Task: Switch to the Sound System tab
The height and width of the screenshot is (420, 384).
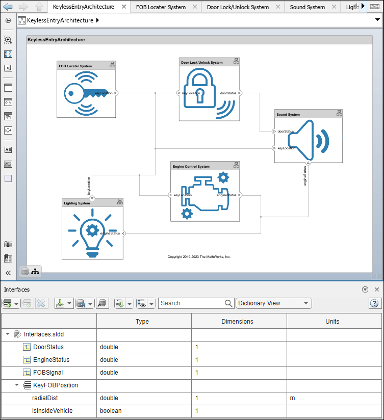Action: tap(308, 7)
